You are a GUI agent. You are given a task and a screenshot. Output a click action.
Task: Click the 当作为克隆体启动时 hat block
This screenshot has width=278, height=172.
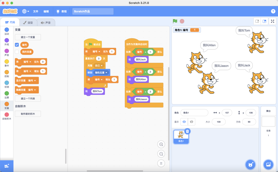136,43
